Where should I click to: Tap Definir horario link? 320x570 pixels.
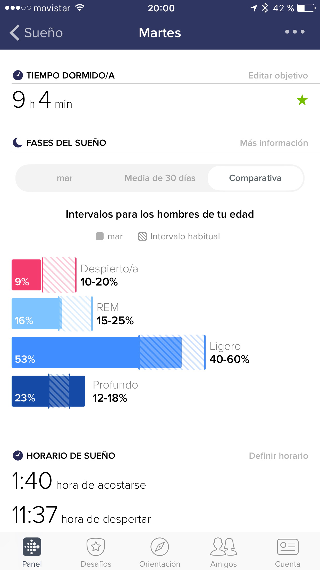278,456
